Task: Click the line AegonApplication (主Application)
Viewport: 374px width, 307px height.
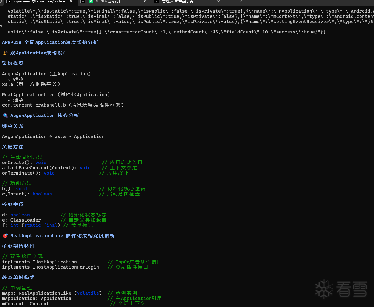Action: tap(46, 74)
